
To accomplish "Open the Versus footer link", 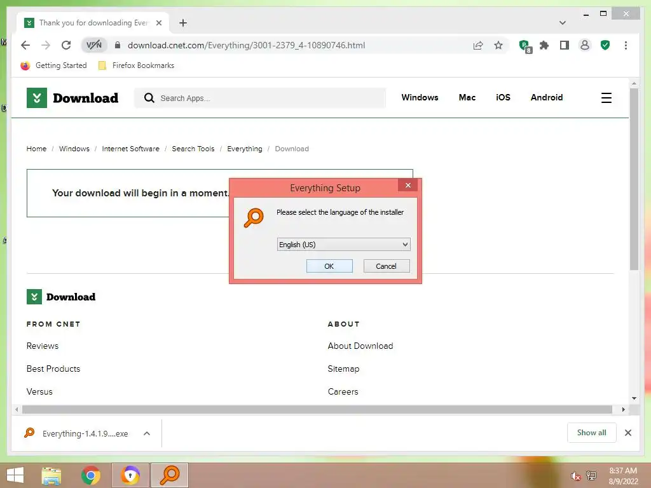I will tap(39, 391).
